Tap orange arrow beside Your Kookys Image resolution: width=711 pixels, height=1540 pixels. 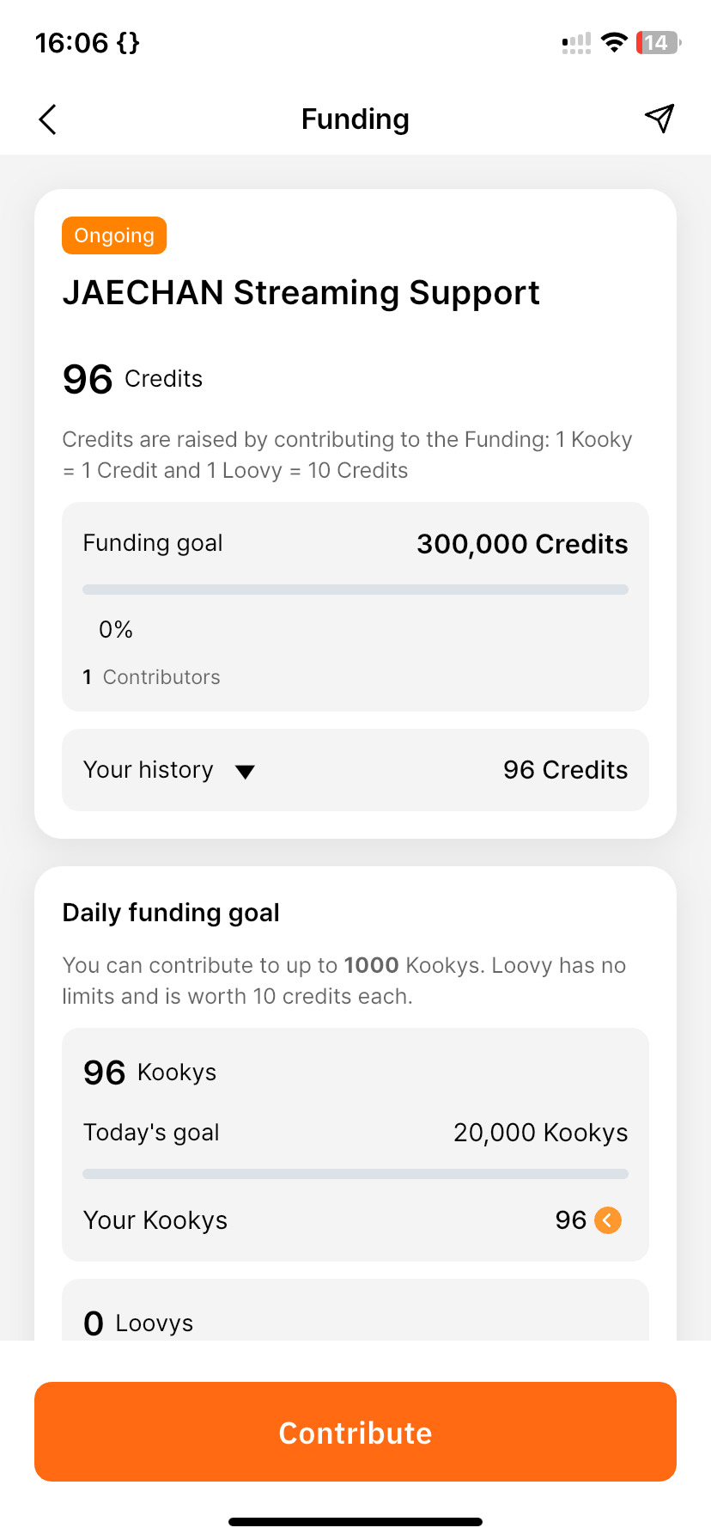click(x=608, y=1220)
